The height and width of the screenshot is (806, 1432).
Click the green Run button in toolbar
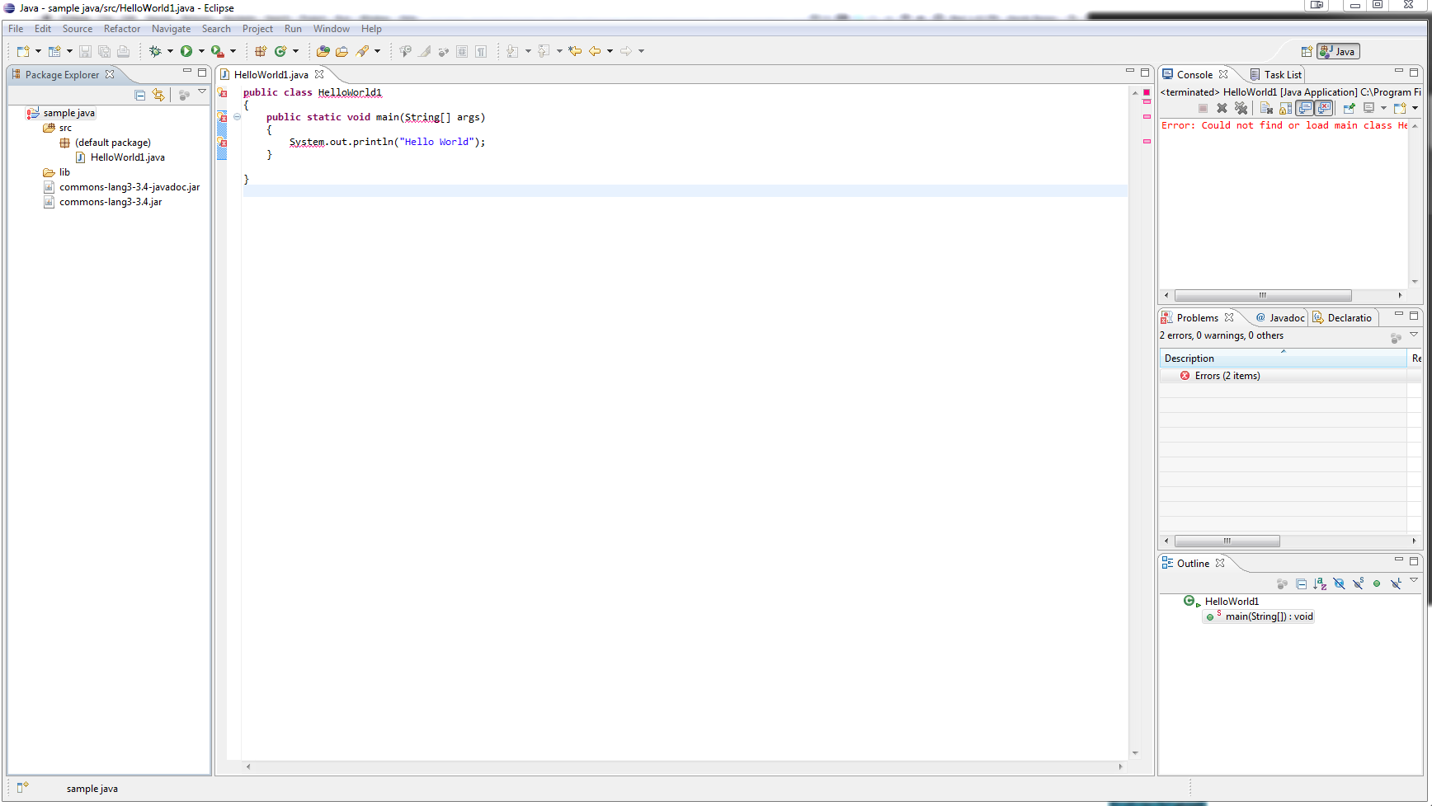(186, 51)
